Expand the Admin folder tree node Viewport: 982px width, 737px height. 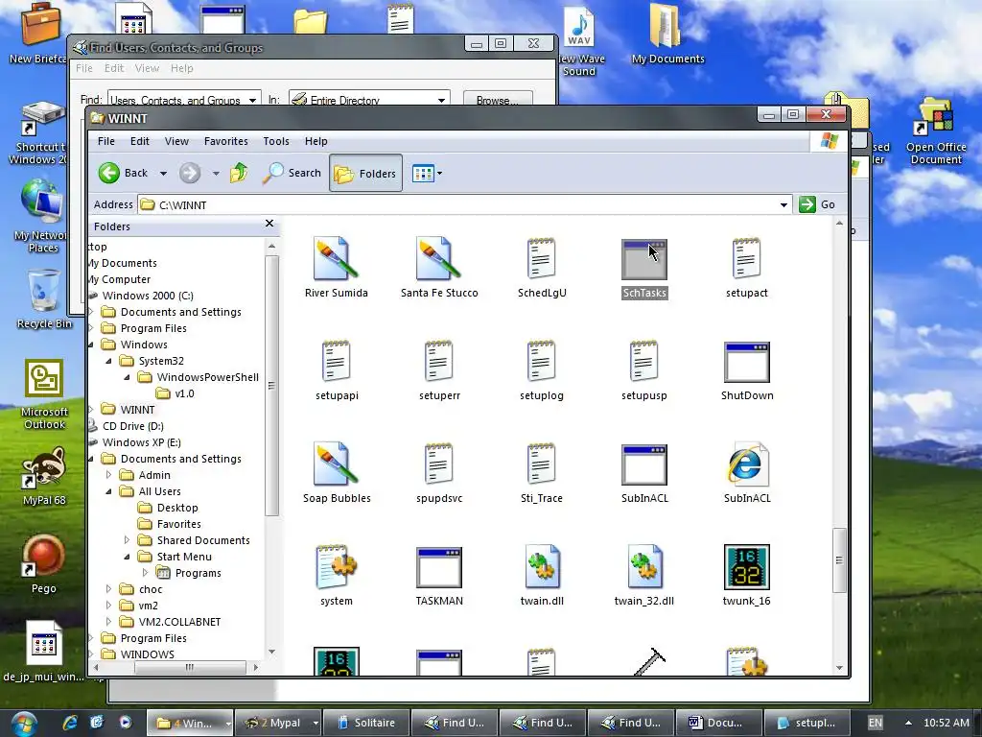(109, 475)
